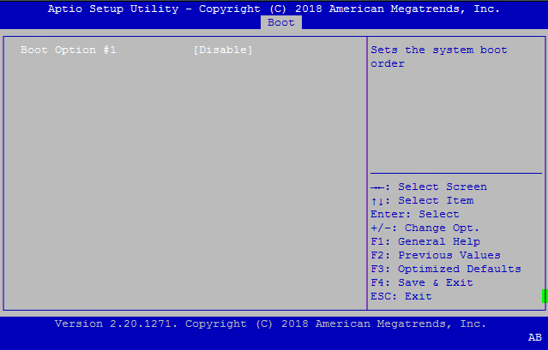Click the Select Item legend text
Image resolution: width=548 pixels, height=350 pixels.
pyautogui.click(x=435, y=201)
